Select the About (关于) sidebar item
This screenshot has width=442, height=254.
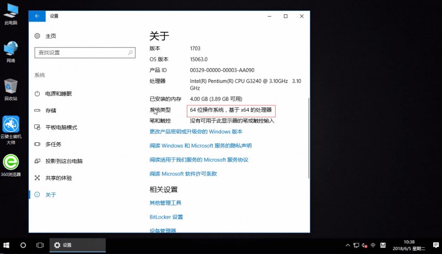point(51,195)
